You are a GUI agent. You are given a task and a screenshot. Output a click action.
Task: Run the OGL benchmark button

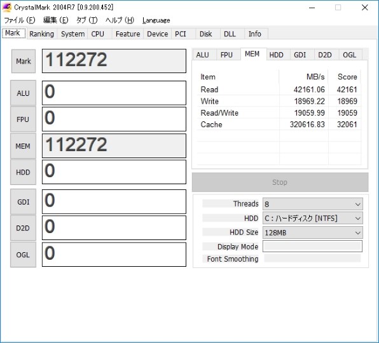[23, 255]
